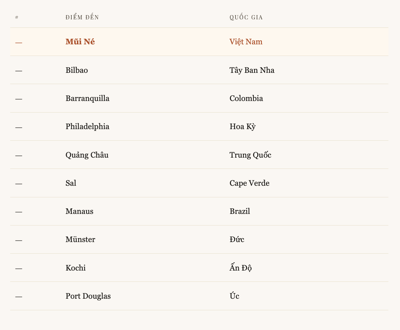Choose the Sal destination row
This screenshot has height=330, width=400.
71,183
